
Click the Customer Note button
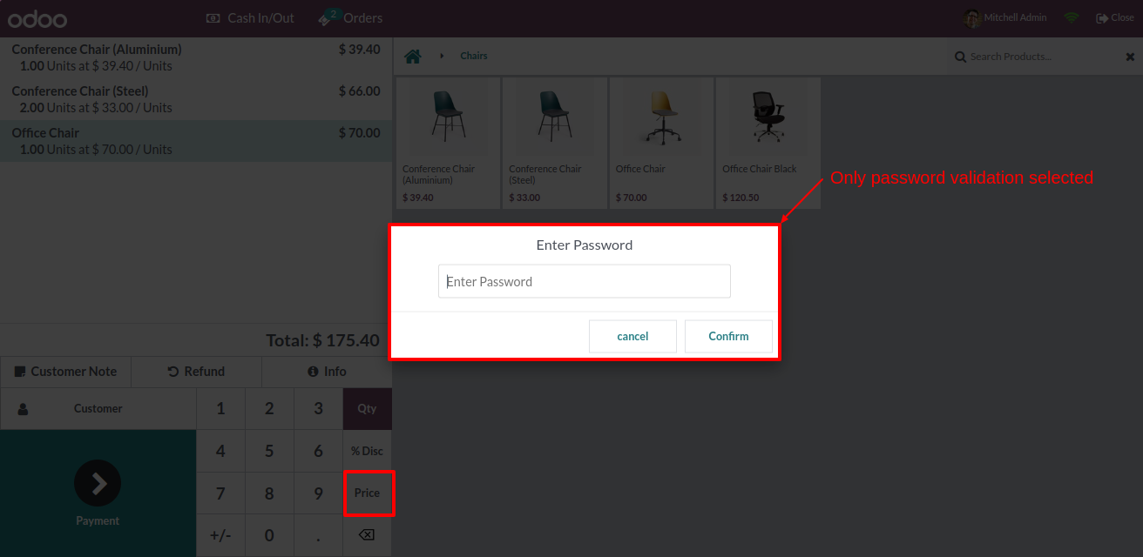tap(65, 372)
